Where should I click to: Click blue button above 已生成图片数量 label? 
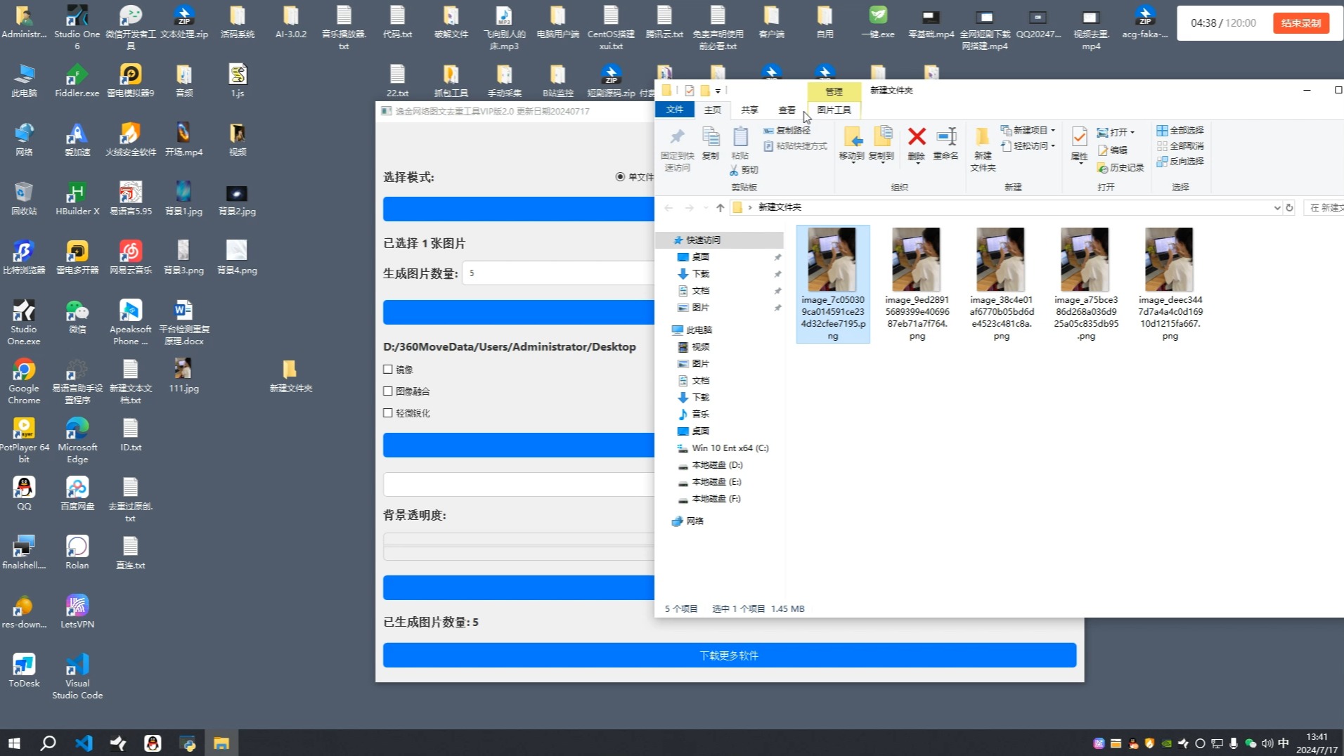coord(519,587)
